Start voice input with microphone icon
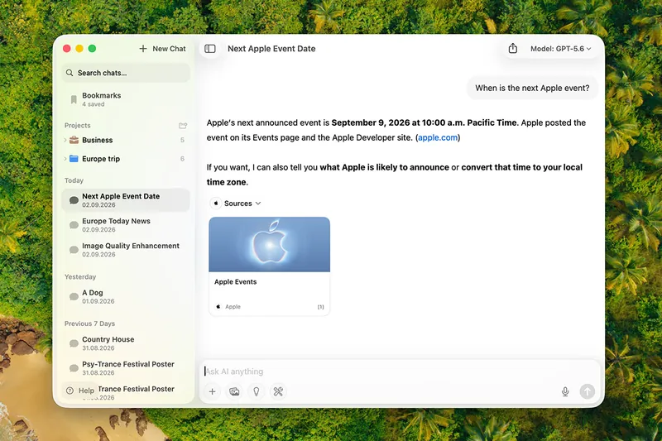 (565, 391)
